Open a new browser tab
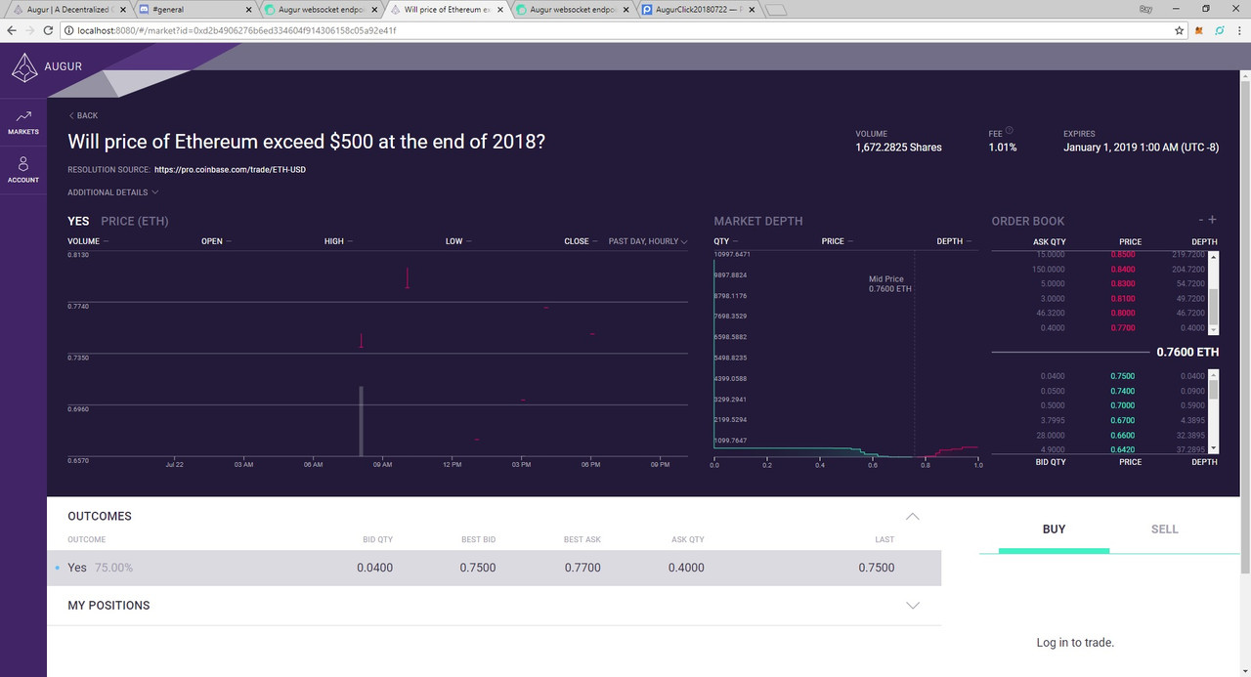Viewport: 1251px width, 677px height. tap(776, 10)
